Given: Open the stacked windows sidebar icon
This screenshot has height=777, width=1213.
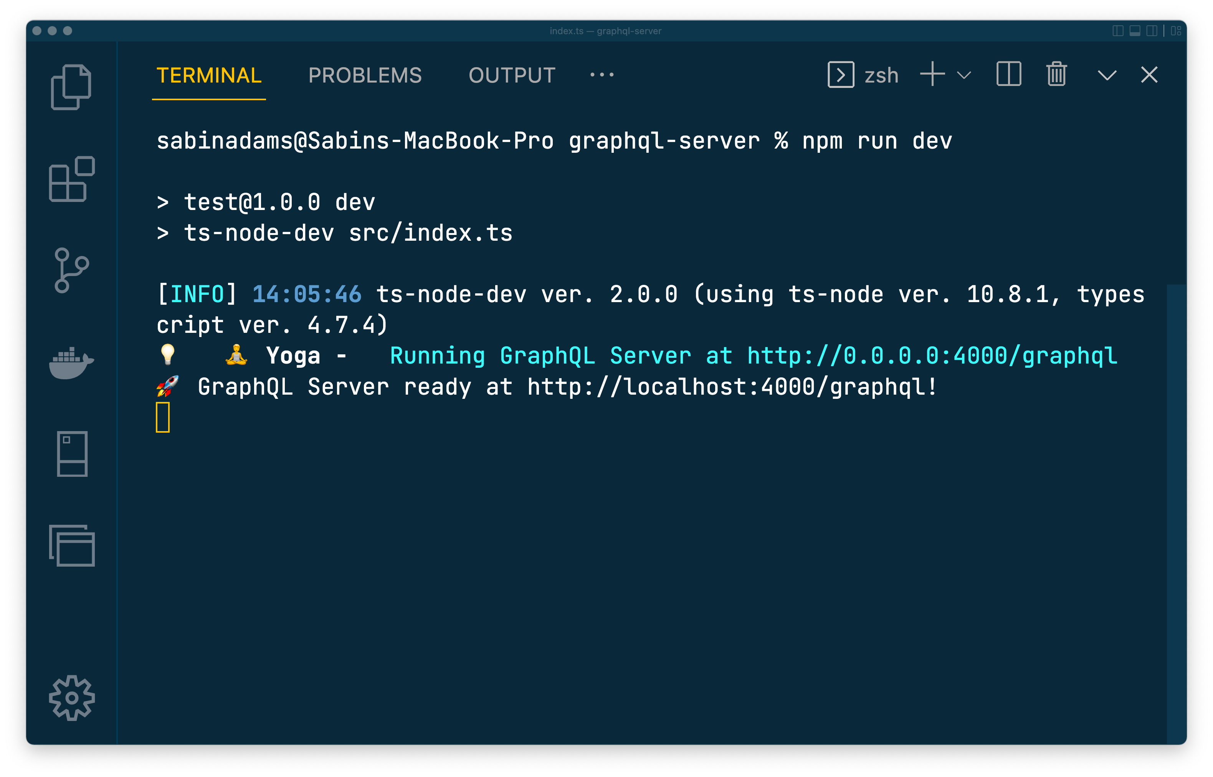Looking at the screenshot, I should [x=72, y=546].
